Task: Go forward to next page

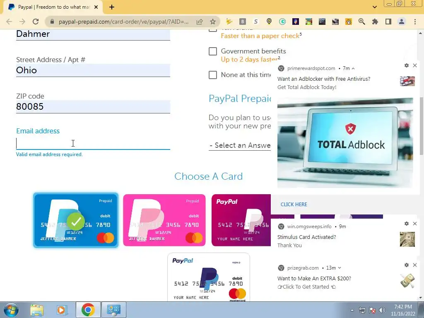Action: pyautogui.click(x=22, y=22)
